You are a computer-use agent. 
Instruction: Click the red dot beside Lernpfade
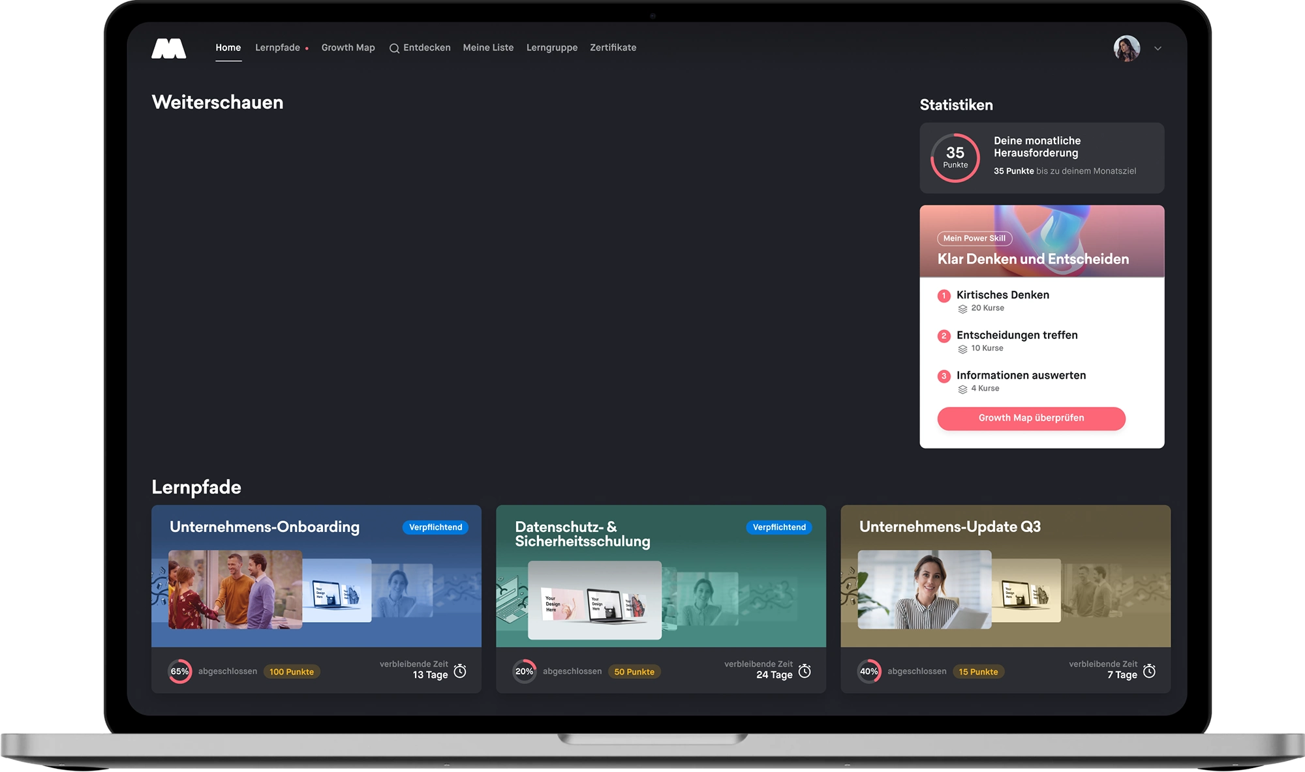[x=306, y=48]
